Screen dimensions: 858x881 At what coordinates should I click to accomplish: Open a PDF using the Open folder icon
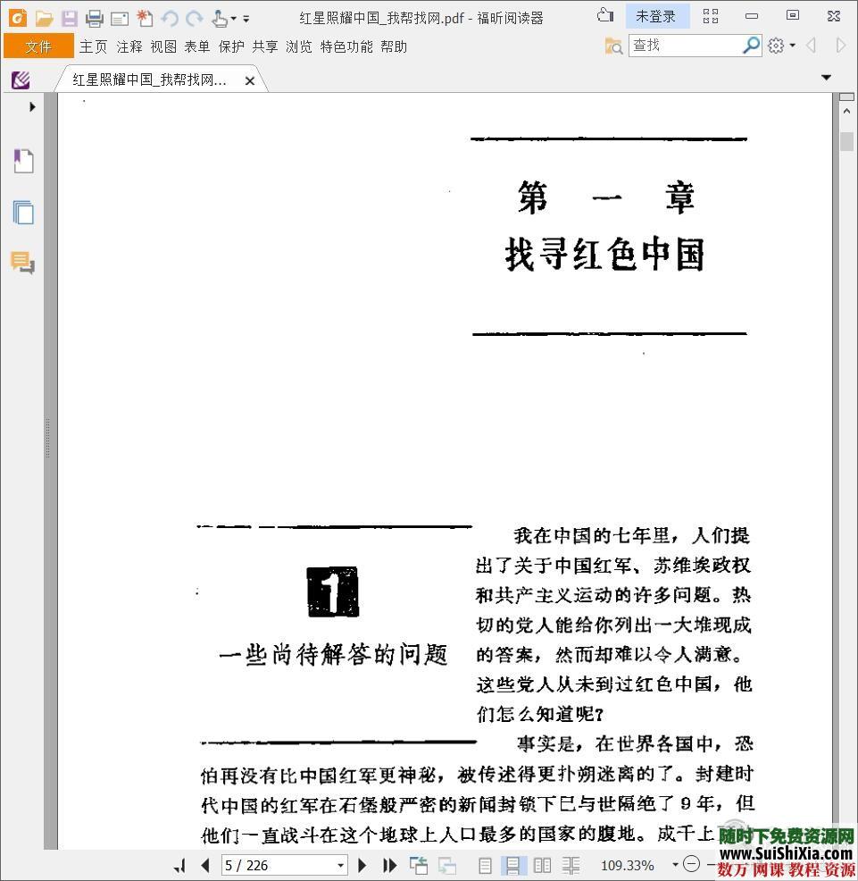(43, 17)
